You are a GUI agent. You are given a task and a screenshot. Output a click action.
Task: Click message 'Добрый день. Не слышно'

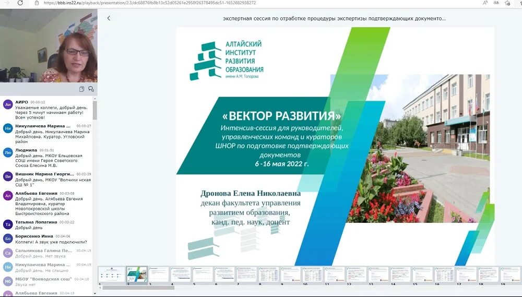(x=42, y=271)
